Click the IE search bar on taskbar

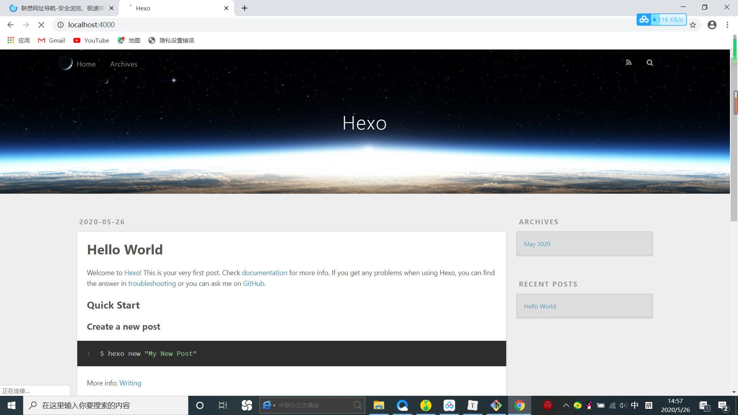click(x=312, y=405)
